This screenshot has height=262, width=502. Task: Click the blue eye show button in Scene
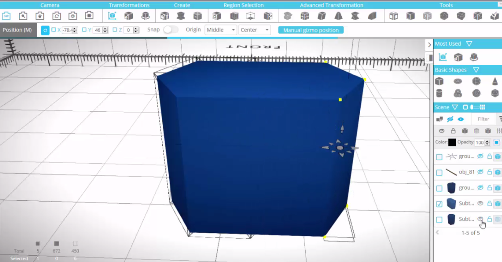[461, 119]
